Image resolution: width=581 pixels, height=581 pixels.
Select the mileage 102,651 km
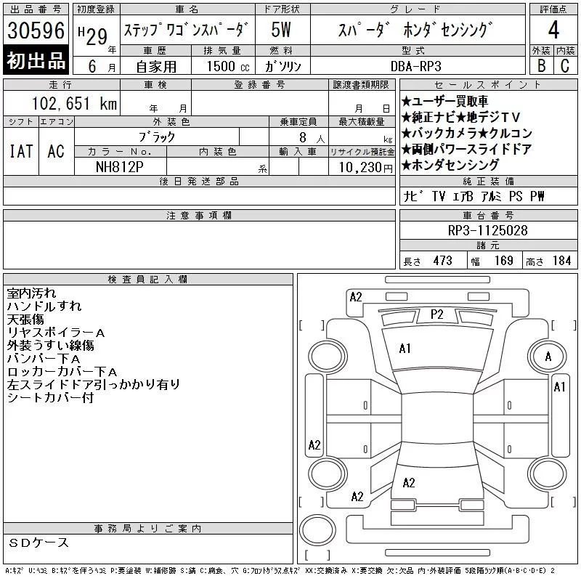[75, 103]
